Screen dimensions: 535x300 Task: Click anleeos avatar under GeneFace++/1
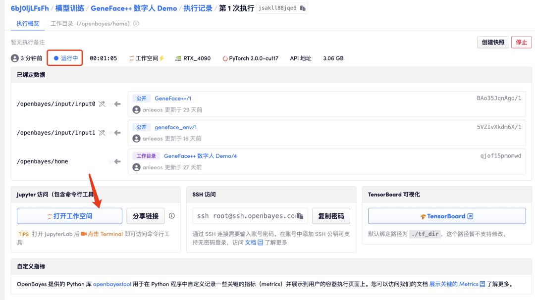click(x=137, y=110)
